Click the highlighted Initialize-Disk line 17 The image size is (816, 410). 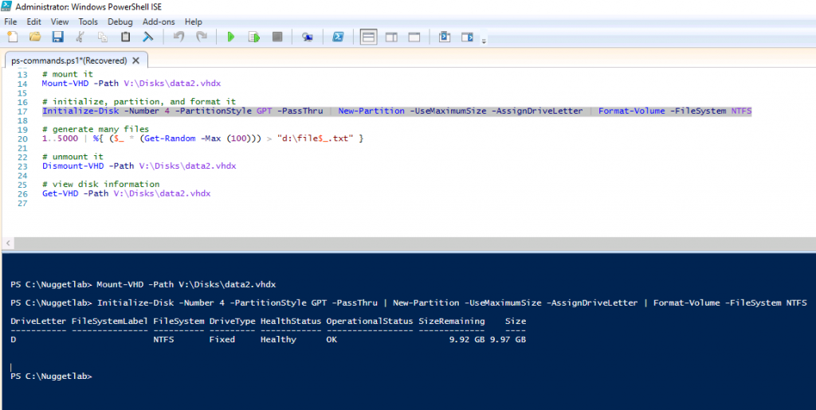click(x=397, y=111)
